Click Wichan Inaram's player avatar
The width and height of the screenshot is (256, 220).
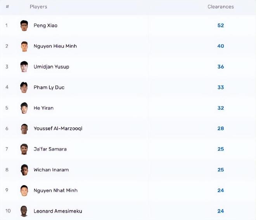[x=24, y=170]
